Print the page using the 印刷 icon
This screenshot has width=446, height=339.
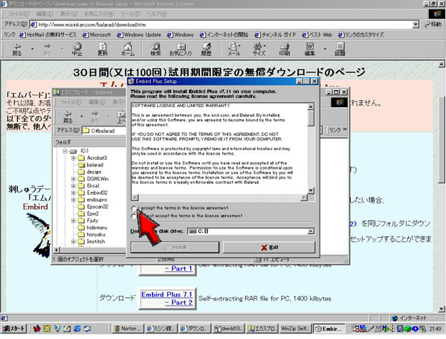[285, 49]
